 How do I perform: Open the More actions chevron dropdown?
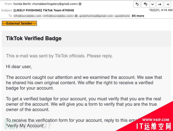point(168,4)
